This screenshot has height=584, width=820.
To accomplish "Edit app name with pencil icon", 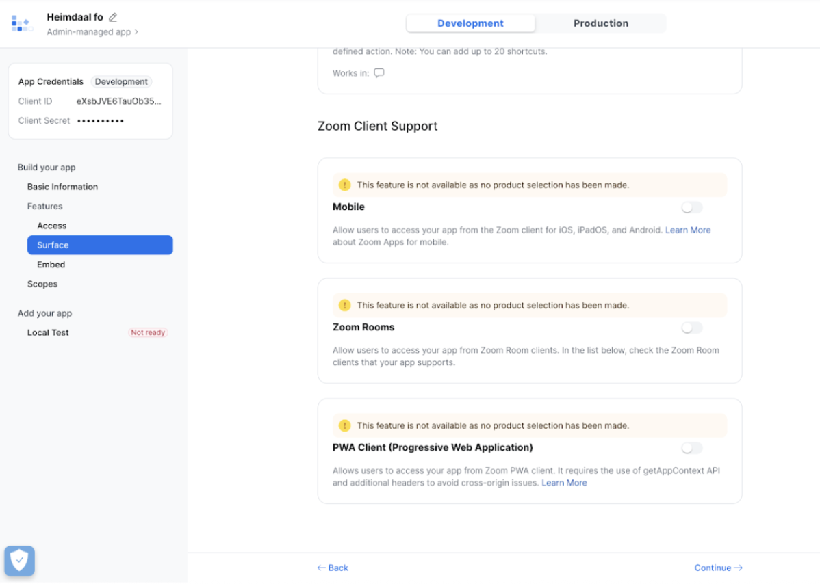I will (113, 17).
